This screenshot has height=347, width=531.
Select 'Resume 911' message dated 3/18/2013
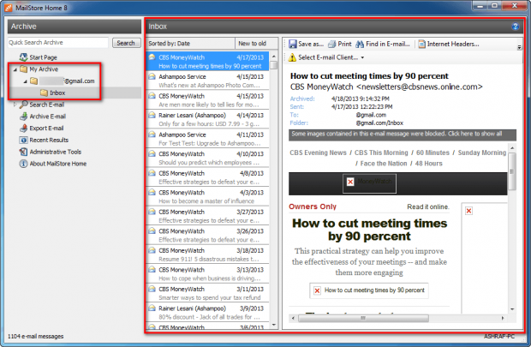(207, 254)
